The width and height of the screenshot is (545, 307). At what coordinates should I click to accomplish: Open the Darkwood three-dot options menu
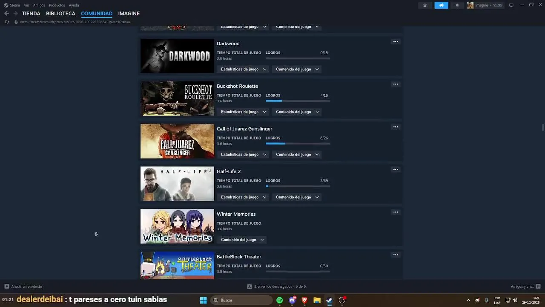396,41
